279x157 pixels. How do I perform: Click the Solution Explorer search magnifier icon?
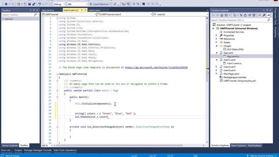coord(269,20)
